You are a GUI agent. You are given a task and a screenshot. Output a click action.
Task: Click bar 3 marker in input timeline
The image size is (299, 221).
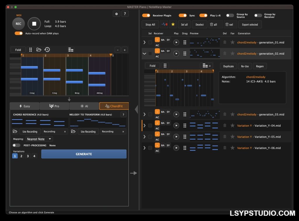click(x=68, y=55)
